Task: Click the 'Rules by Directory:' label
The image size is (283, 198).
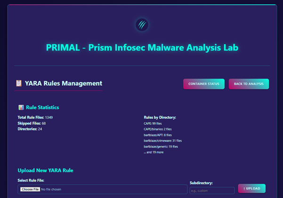Action: (160, 117)
